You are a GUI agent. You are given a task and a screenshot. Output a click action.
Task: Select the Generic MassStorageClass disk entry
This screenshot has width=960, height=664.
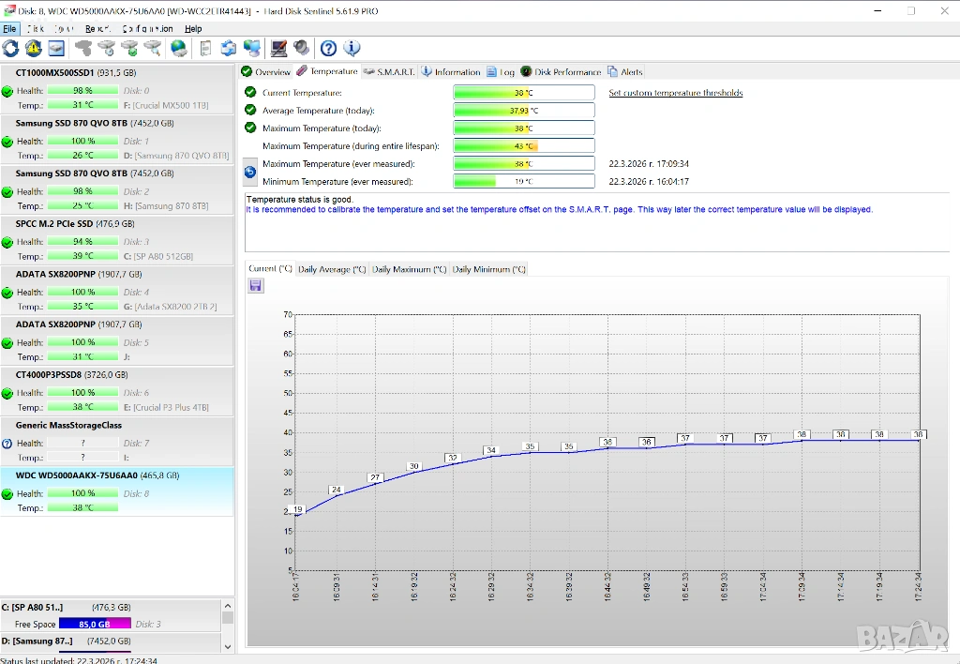[68, 425]
